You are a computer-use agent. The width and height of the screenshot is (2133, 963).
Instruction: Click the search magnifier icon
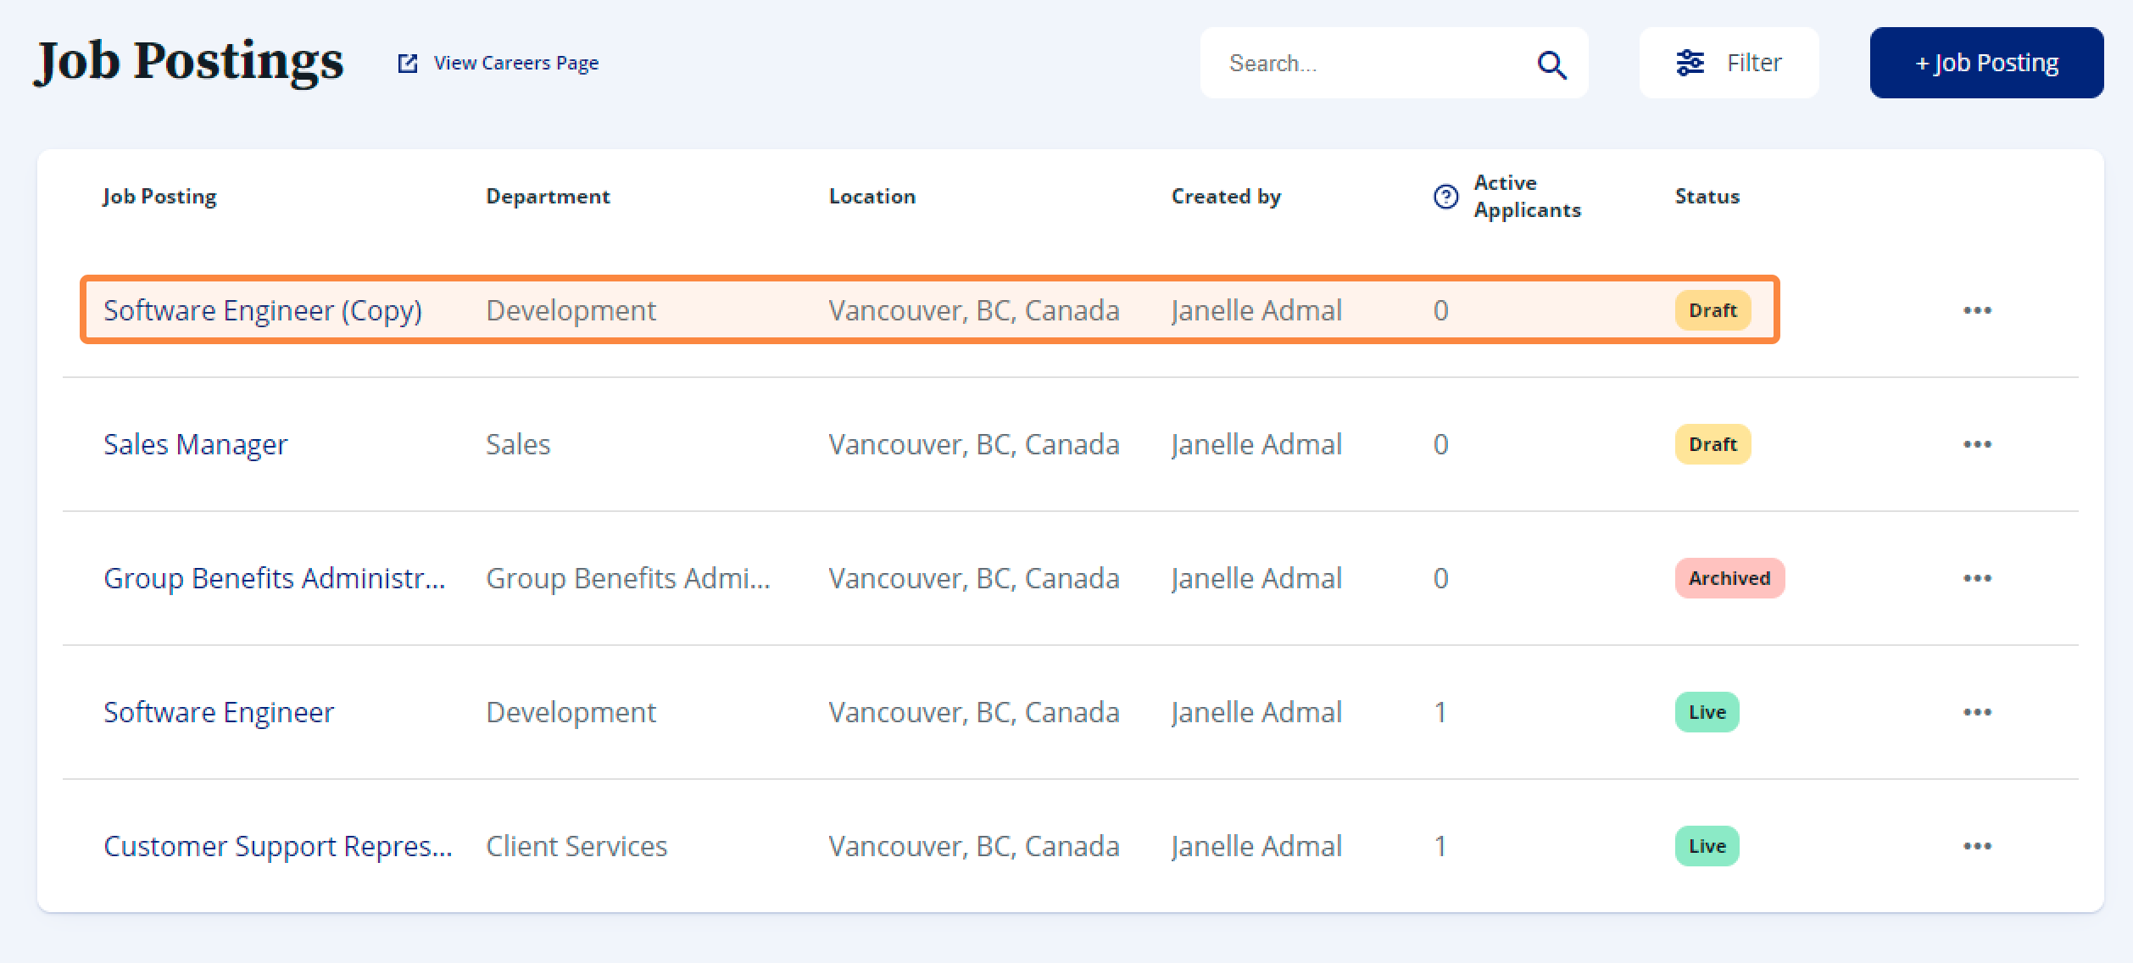point(1551,64)
